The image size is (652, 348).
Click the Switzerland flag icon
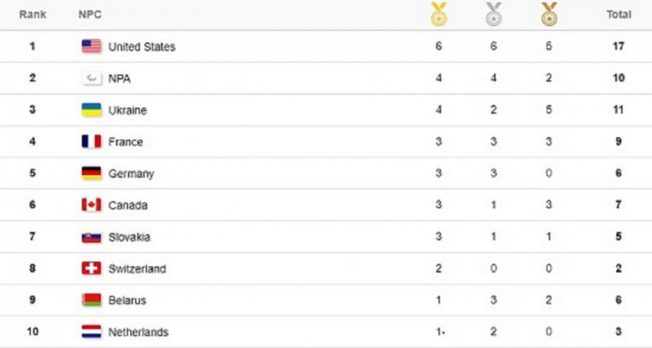(91, 268)
